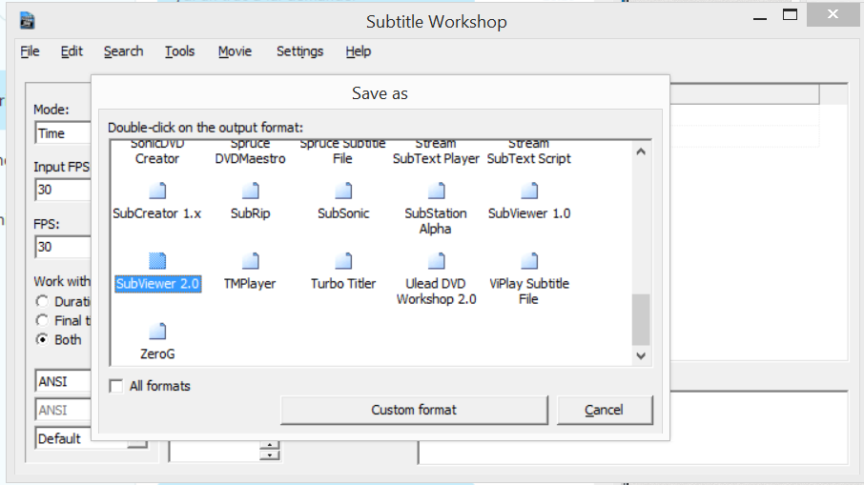
Task: Maximize the Subtitle Workshop window
Action: tap(791, 15)
